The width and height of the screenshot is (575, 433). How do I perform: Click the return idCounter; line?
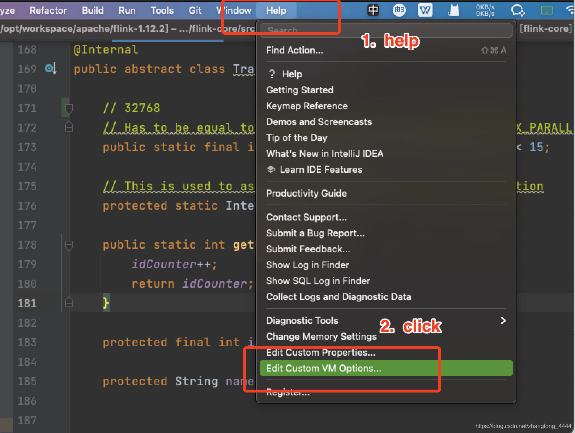(192, 284)
